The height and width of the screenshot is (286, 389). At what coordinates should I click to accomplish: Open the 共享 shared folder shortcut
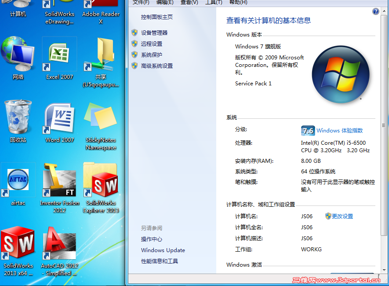pos(101,62)
